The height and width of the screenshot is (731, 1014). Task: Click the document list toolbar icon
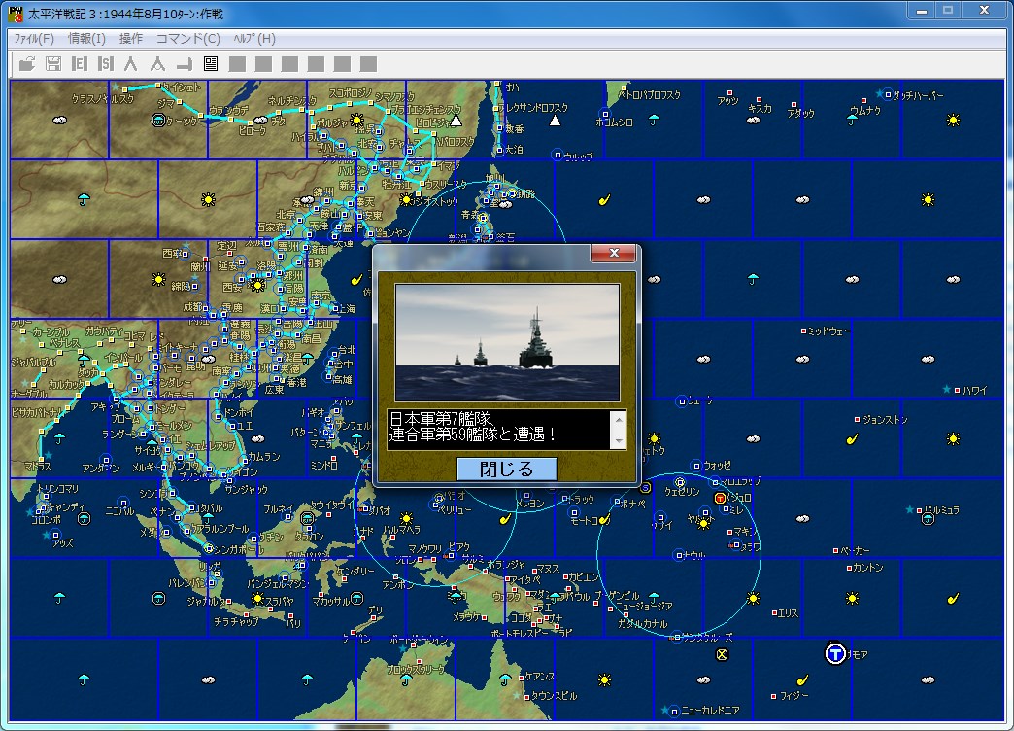(x=210, y=63)
